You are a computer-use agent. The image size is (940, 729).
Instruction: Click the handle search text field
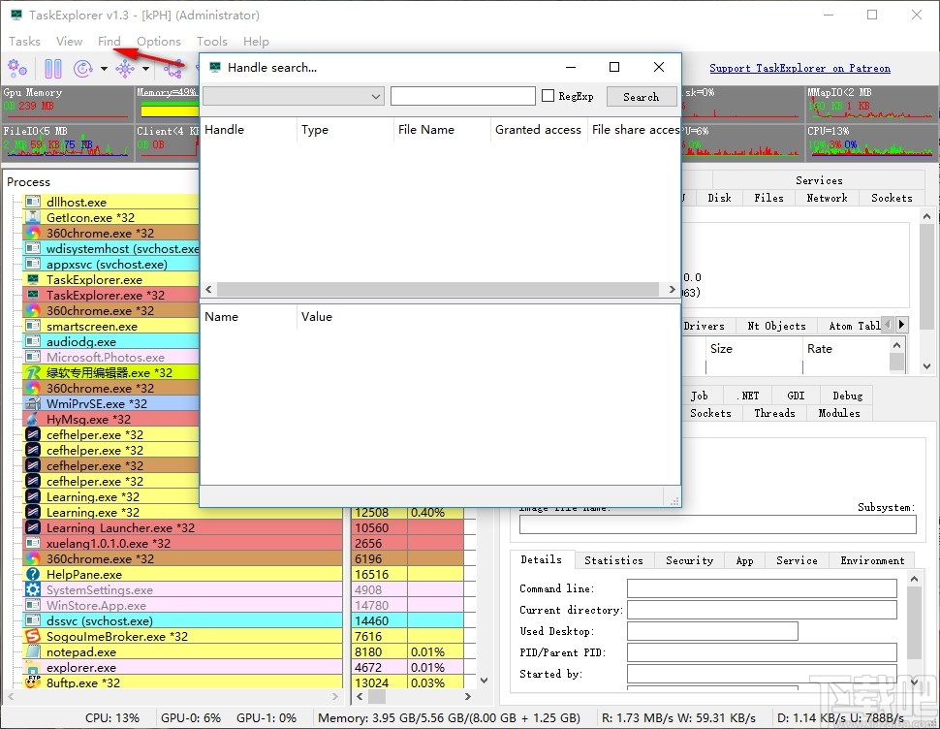coord(462,96)
